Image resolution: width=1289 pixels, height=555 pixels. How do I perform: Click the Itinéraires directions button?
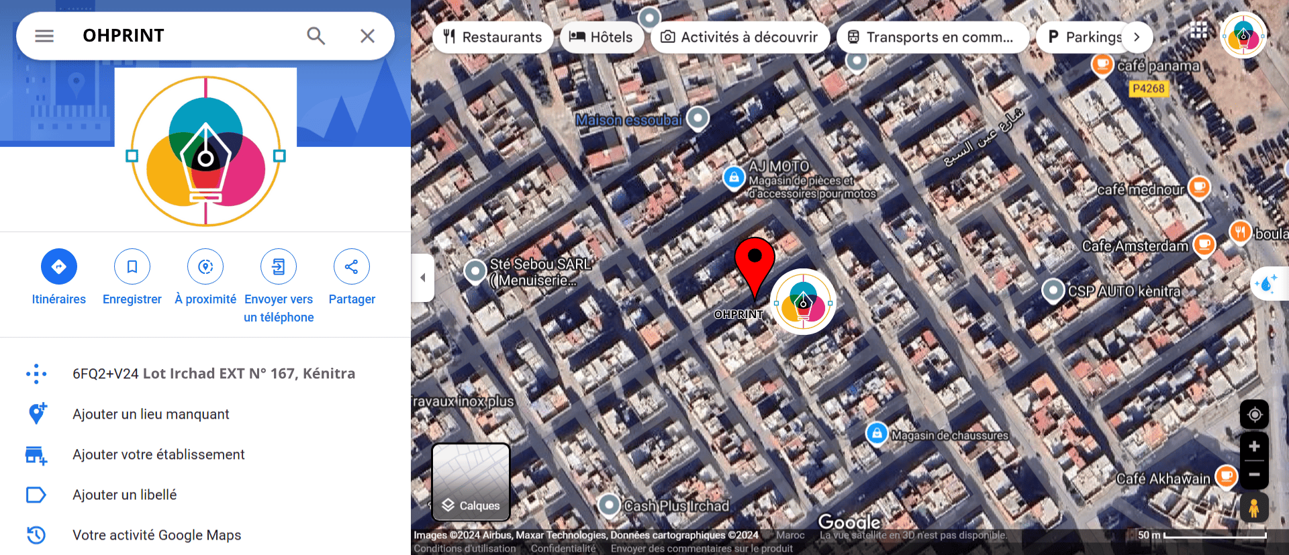coord(59,266)
